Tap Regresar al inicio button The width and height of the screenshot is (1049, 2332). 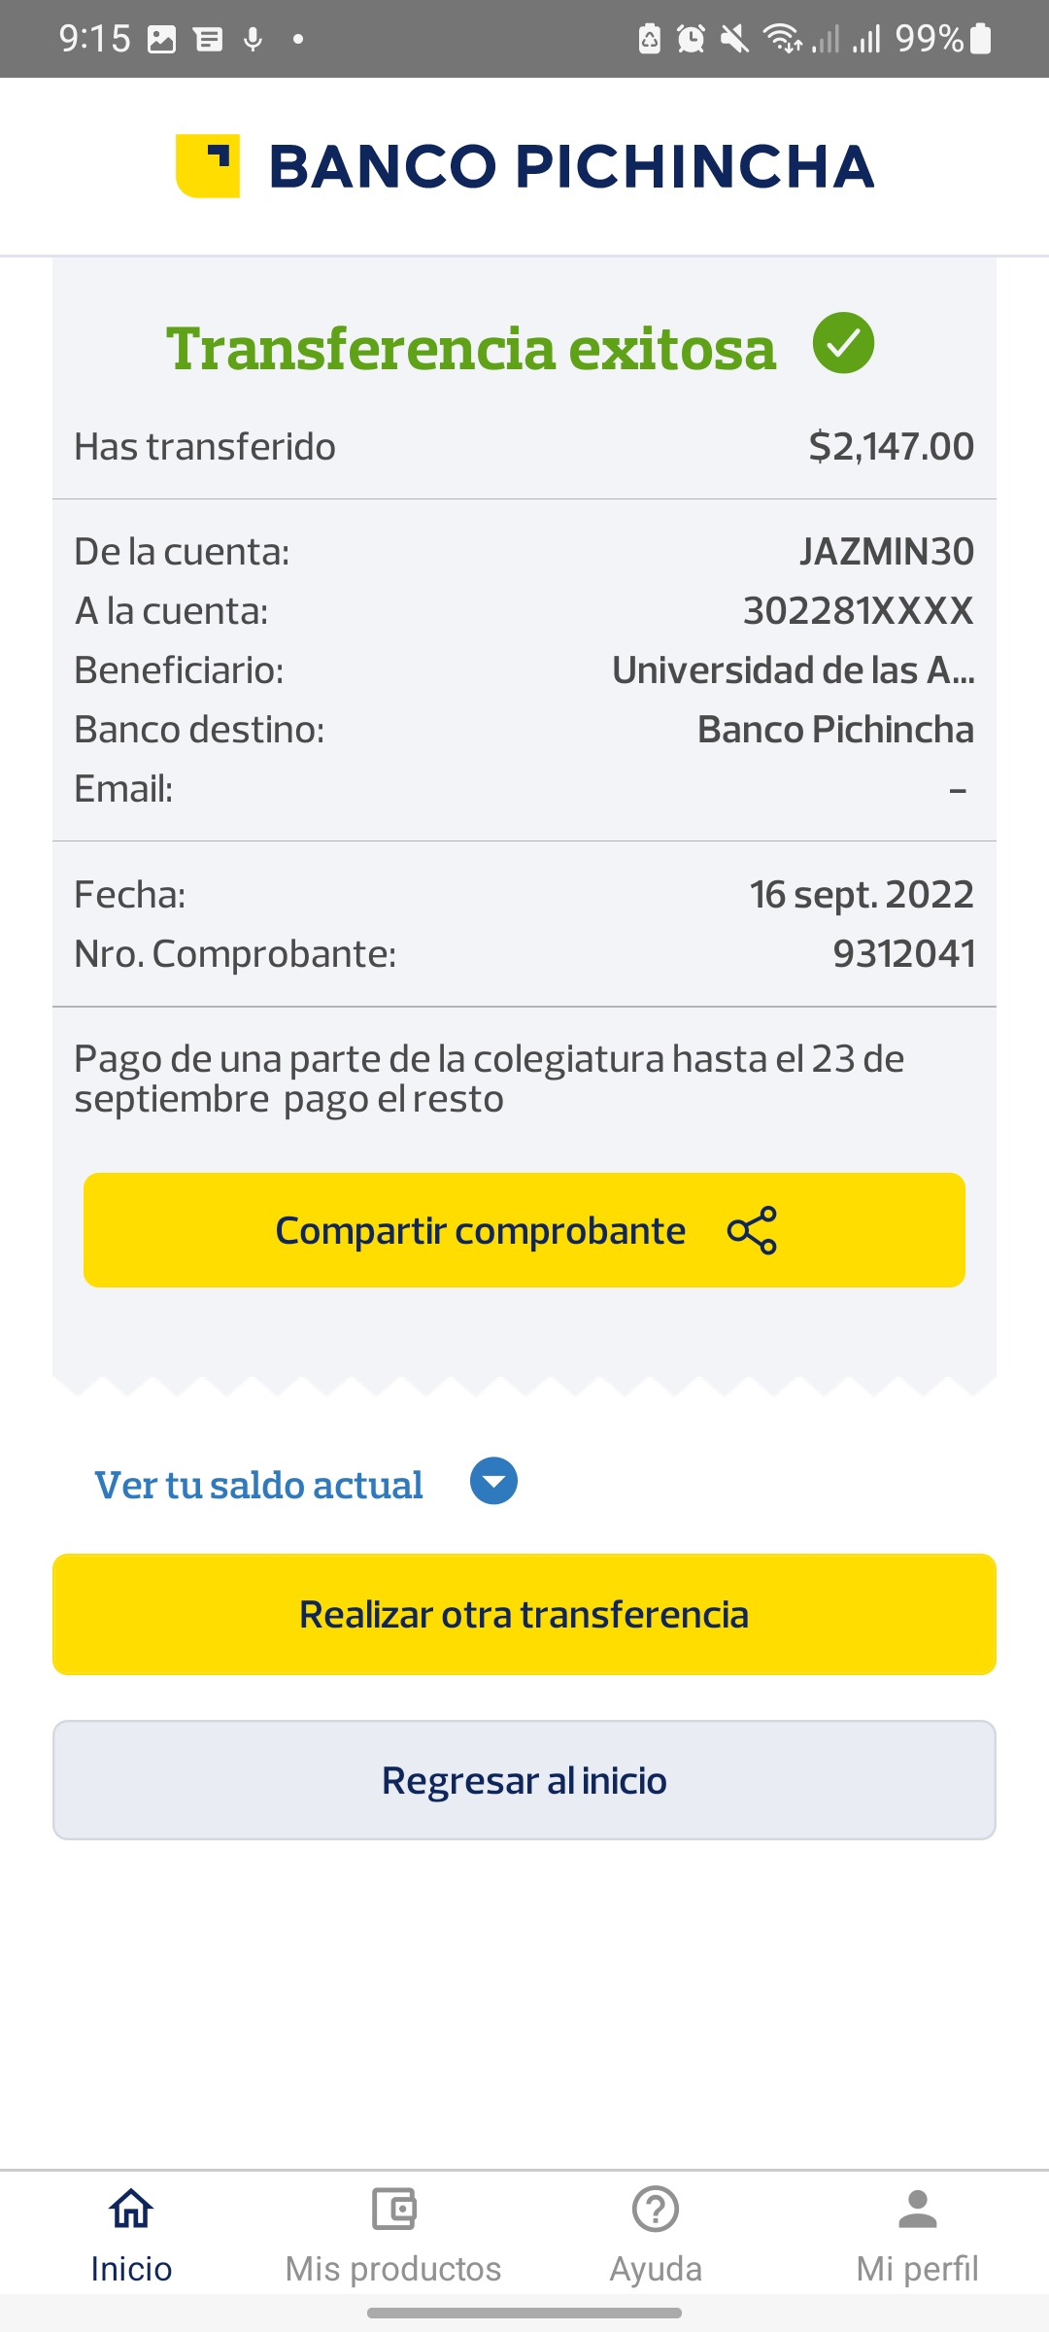tap(524, 1780)
